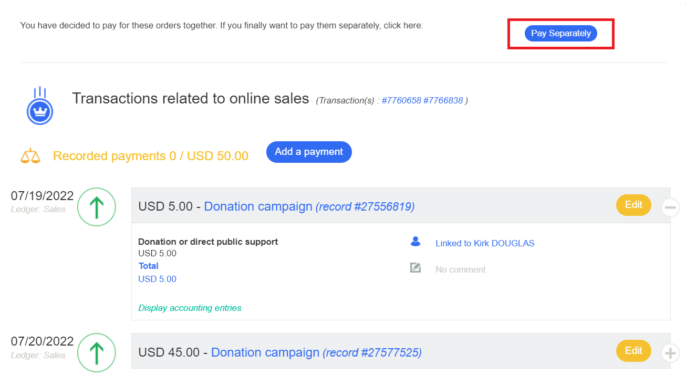686x386 pixels.
Task: Click the orange balance scale icon
Action: pos(30,156)
